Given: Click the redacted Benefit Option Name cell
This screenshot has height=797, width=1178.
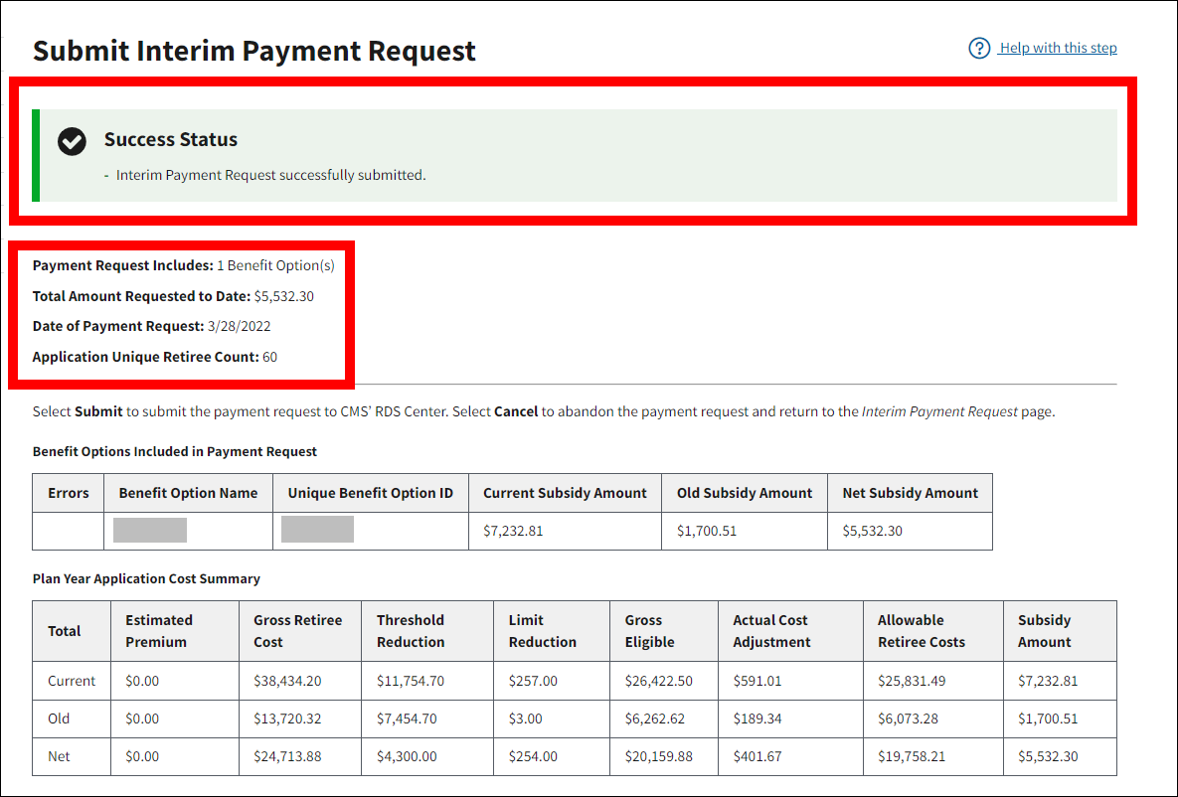Looking at the screenshot, I should tap(150, 531).
